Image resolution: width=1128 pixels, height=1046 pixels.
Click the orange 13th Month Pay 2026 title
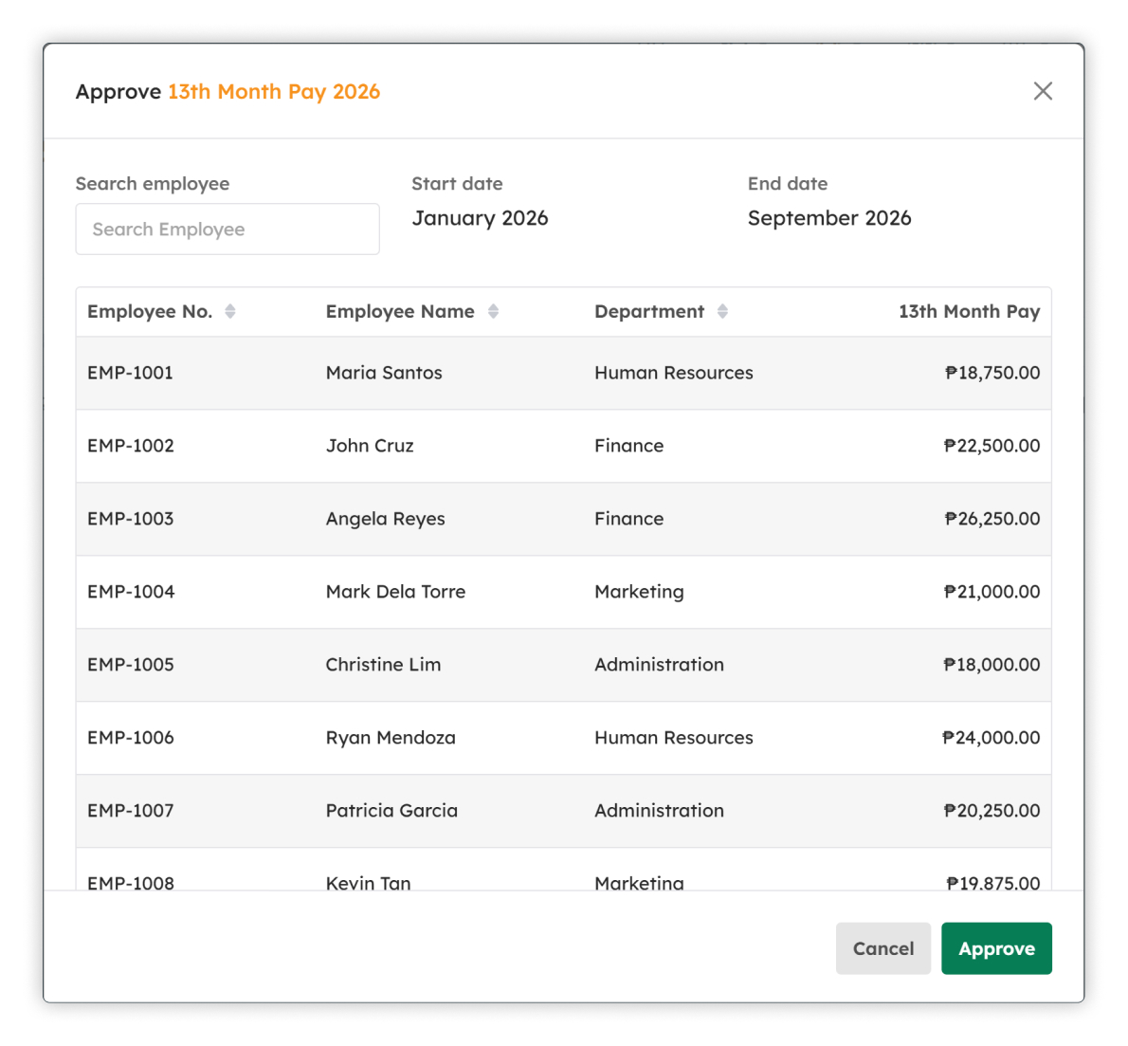coord(274,92)
